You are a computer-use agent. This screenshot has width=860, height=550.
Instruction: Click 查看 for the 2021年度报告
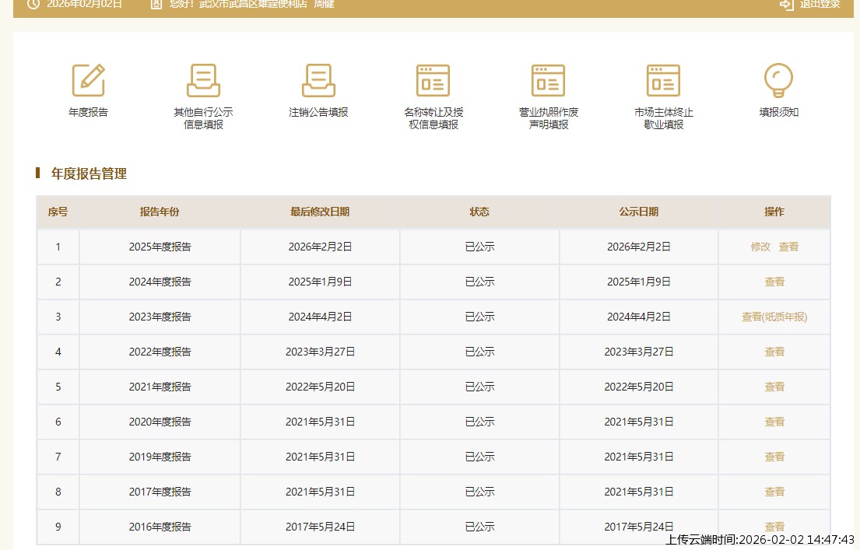[774, 387]
